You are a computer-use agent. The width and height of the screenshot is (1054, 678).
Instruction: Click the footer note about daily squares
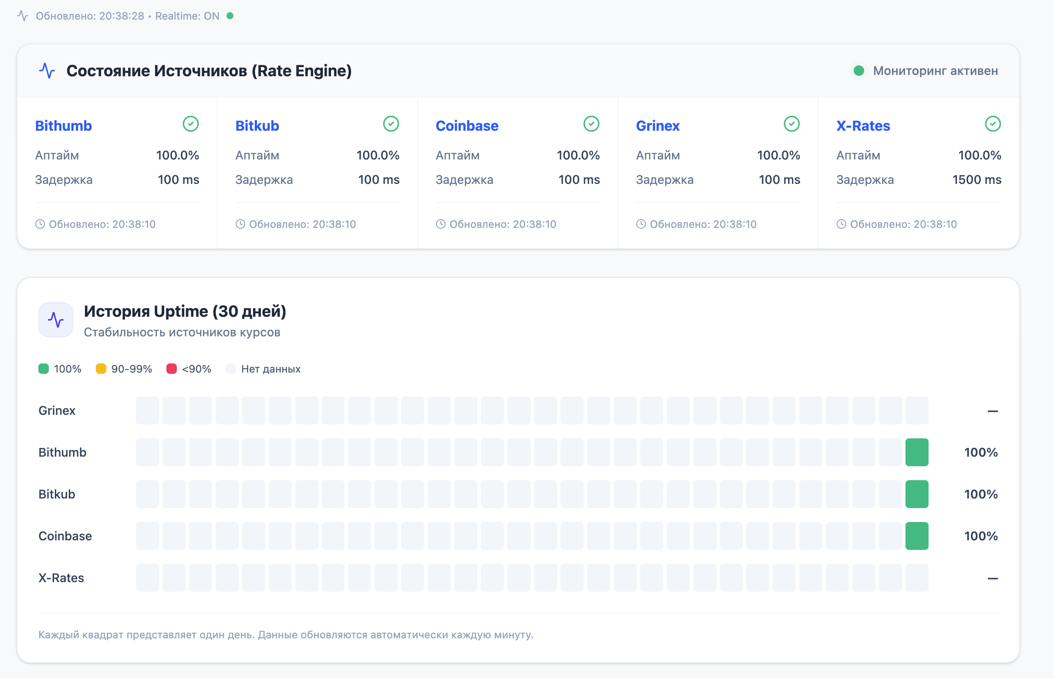286,634
